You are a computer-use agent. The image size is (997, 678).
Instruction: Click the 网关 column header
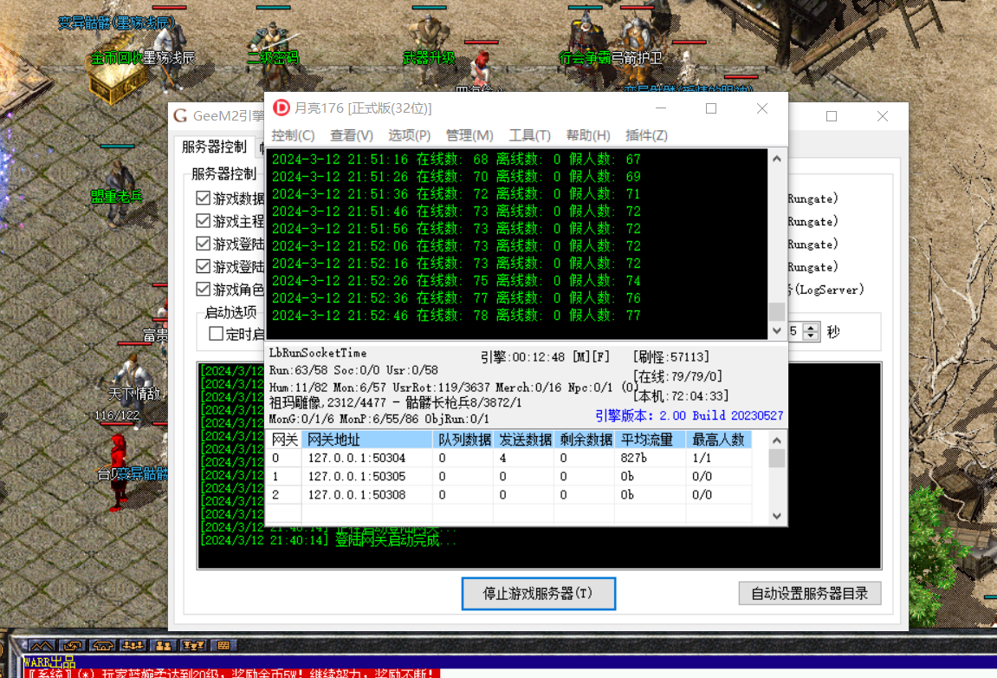click(284, 440)
